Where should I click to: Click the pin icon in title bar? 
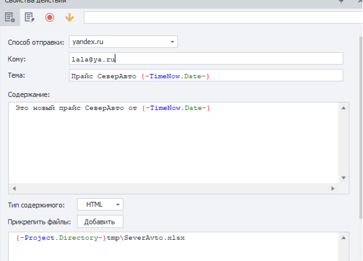(341, 1)
